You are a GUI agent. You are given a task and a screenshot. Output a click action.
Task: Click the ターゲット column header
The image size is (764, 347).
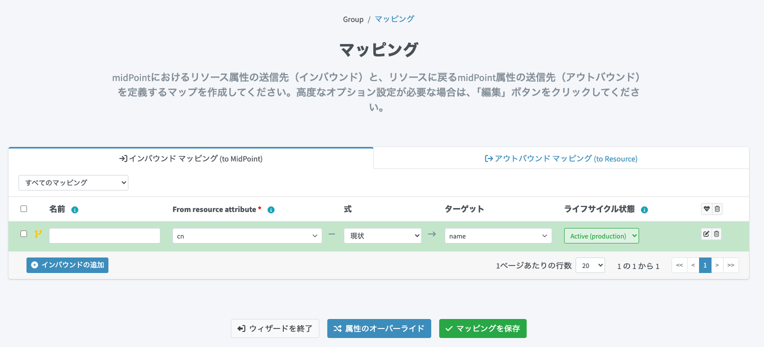[464, 209]
